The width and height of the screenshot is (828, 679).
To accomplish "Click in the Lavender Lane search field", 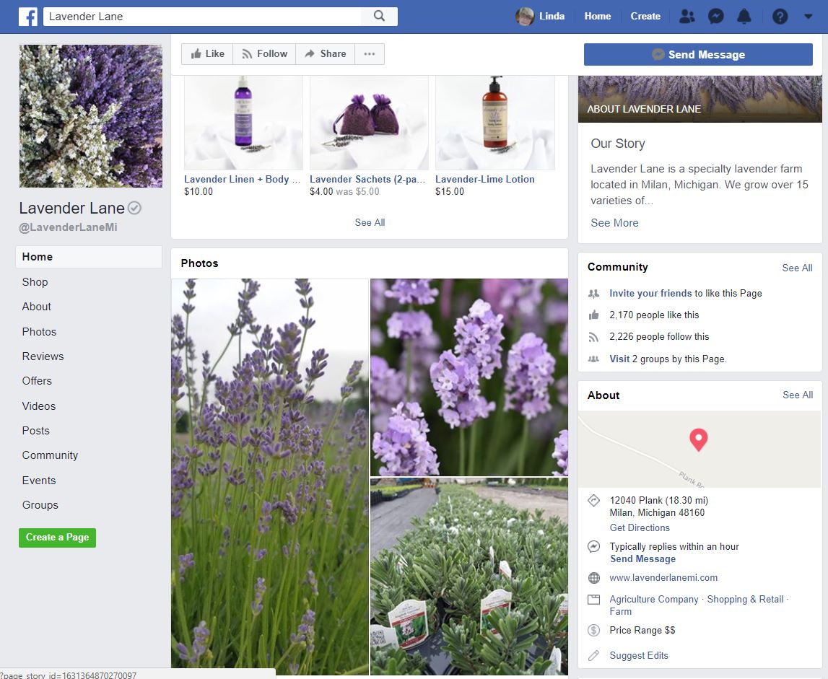I will (x=202, y=17).
